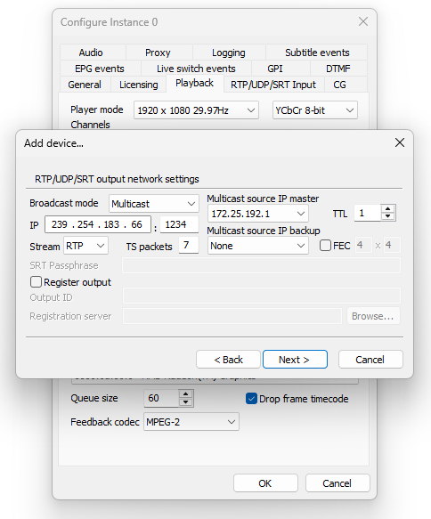Open the Live switch events tab
Screen dimensions: 431x519
point(196,69)
